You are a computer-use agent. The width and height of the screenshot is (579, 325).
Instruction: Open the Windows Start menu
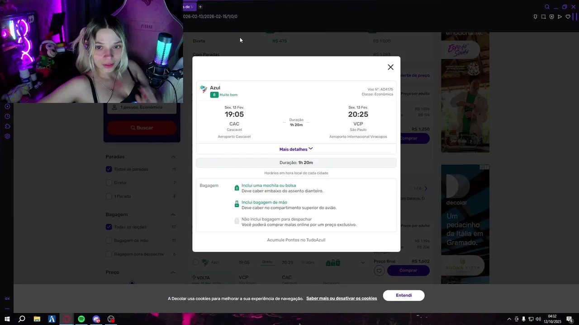pos(7,319)
